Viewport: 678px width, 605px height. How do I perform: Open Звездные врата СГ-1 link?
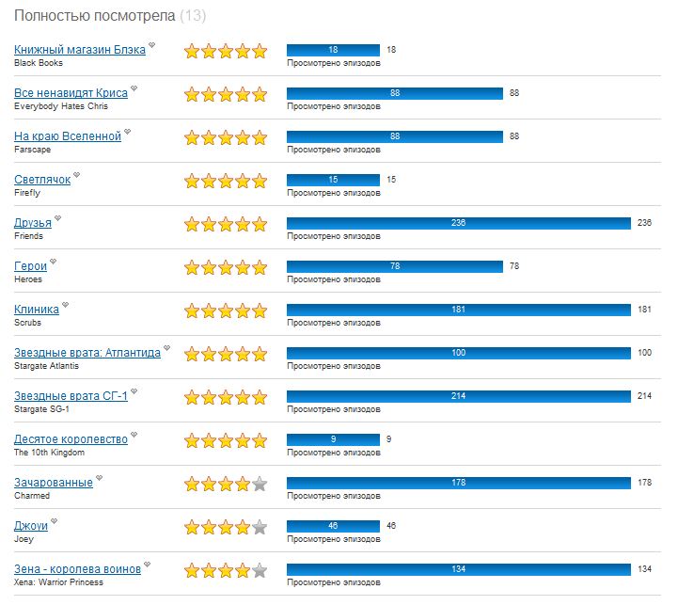[71, 396]
